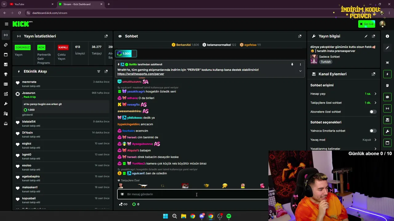This screenshot has width=394, height=221.
Task: Click top gifter BerkanAbi
Action: click(x=183, y=45)
